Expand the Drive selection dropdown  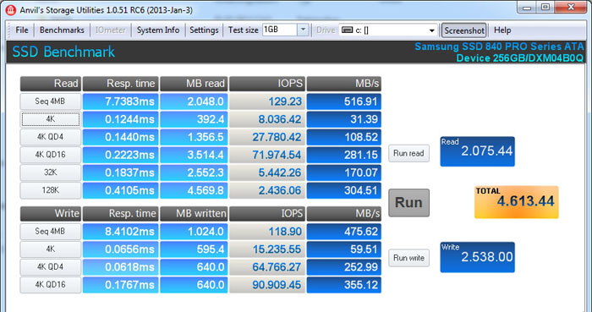(431, 30)
